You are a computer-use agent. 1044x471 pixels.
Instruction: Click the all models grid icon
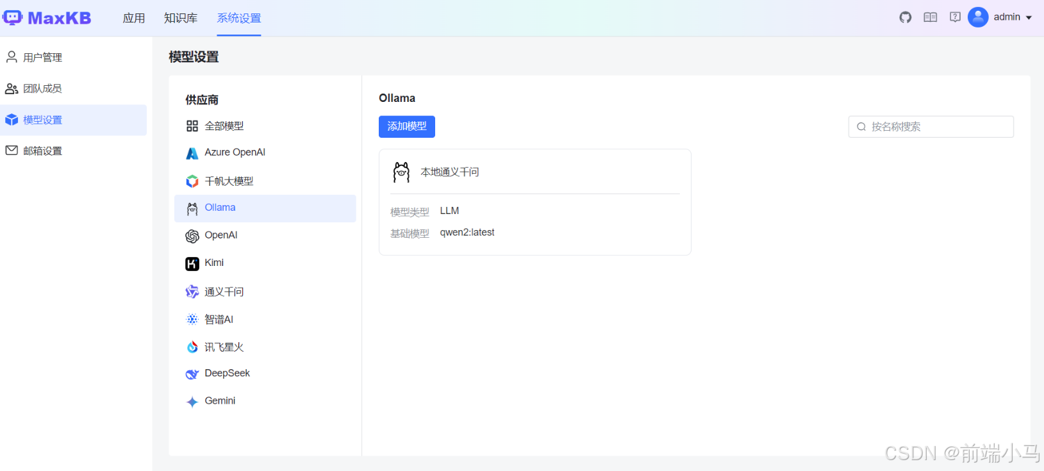192,126
